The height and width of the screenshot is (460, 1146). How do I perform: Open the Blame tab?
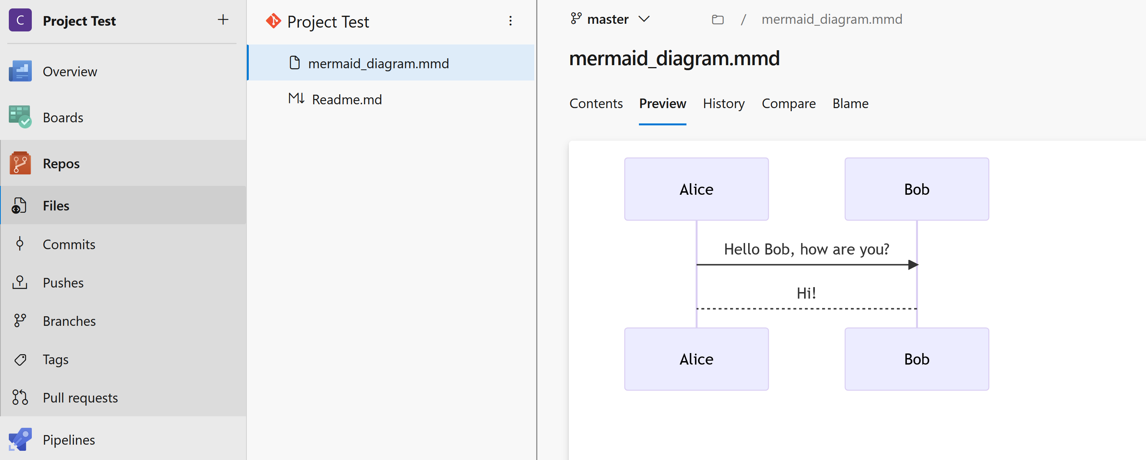pyautogui.click(x=850, y=103)
